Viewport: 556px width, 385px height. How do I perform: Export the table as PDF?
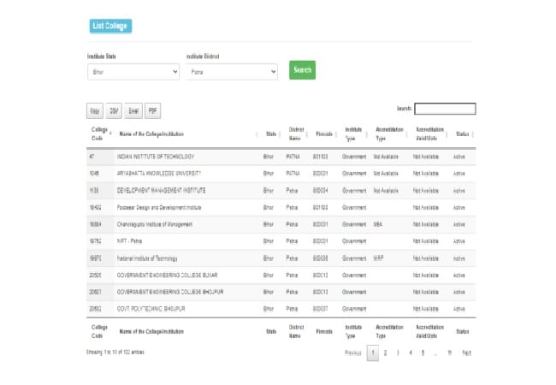[x=152, y=110]
